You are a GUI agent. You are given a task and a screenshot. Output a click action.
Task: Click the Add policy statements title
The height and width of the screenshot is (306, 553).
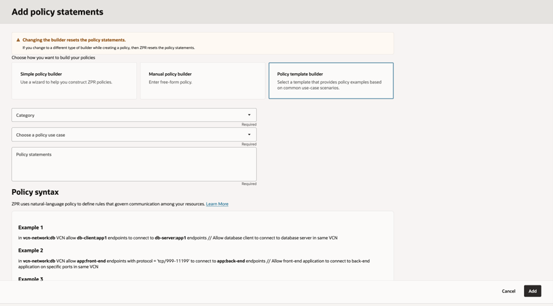tap(57, 12)
